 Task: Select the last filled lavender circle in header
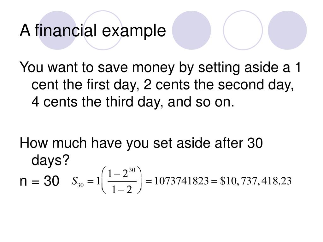click(x=287, y=30)
